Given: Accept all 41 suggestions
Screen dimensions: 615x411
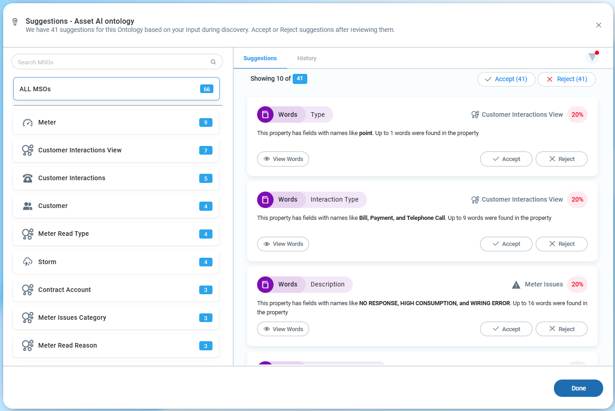Looking at the screenshot, I should click(x=505, y=79).
